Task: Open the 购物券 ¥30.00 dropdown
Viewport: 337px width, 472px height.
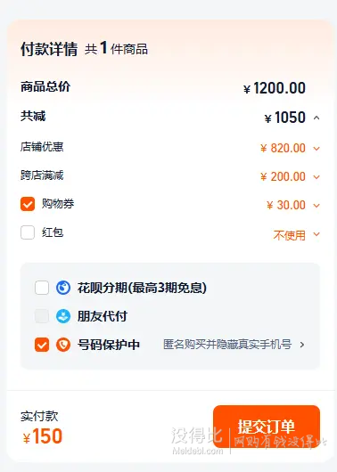Action: click(x=316, y=206)
